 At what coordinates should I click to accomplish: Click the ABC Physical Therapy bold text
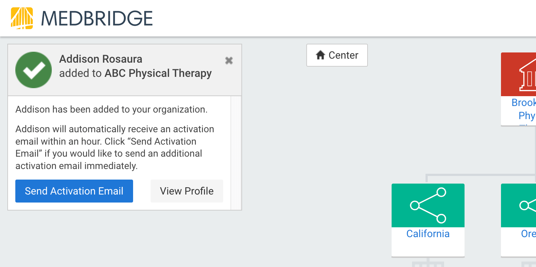coord(158,73)
